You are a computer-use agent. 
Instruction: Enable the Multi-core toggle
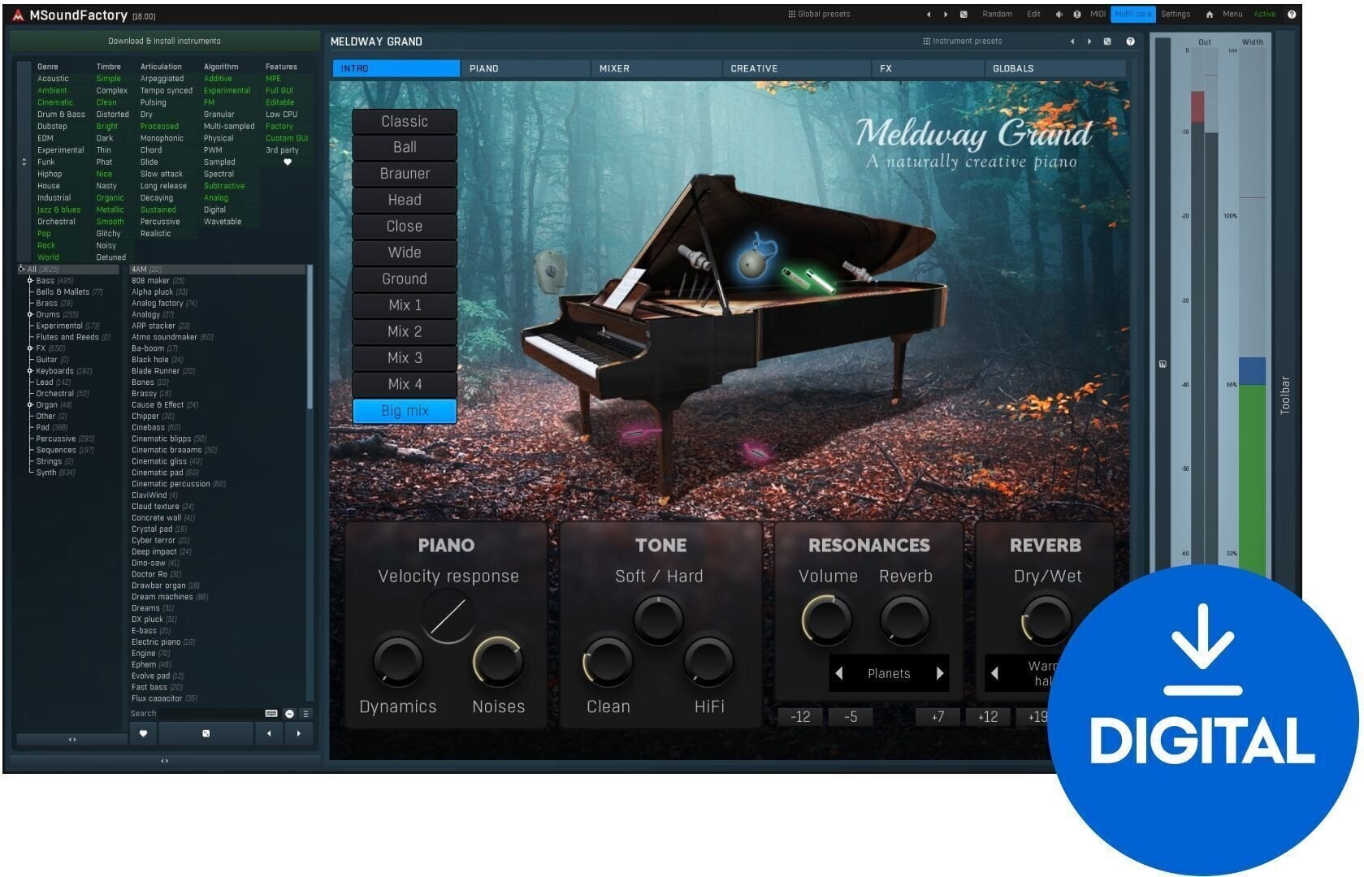tap(1132, 14)
